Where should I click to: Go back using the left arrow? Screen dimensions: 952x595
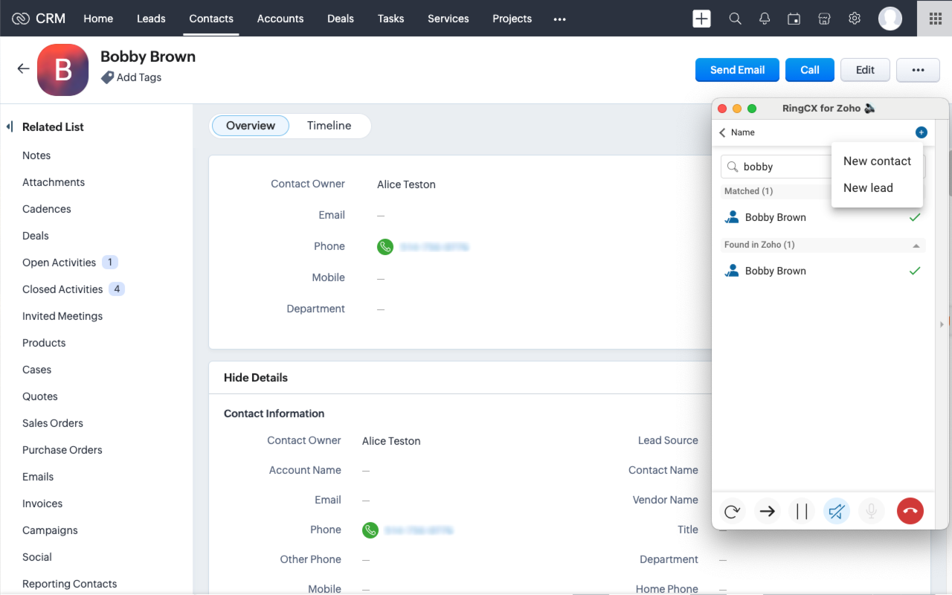pyautogui.click(x=23, y=68)
